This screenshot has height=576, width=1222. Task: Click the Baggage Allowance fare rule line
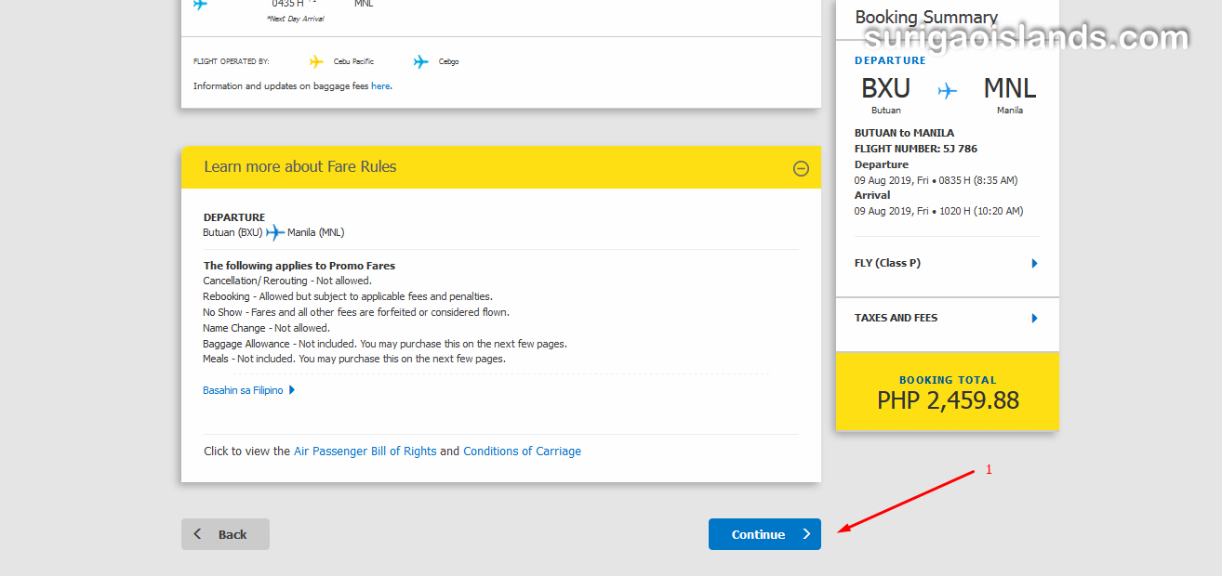coord(385,344)
